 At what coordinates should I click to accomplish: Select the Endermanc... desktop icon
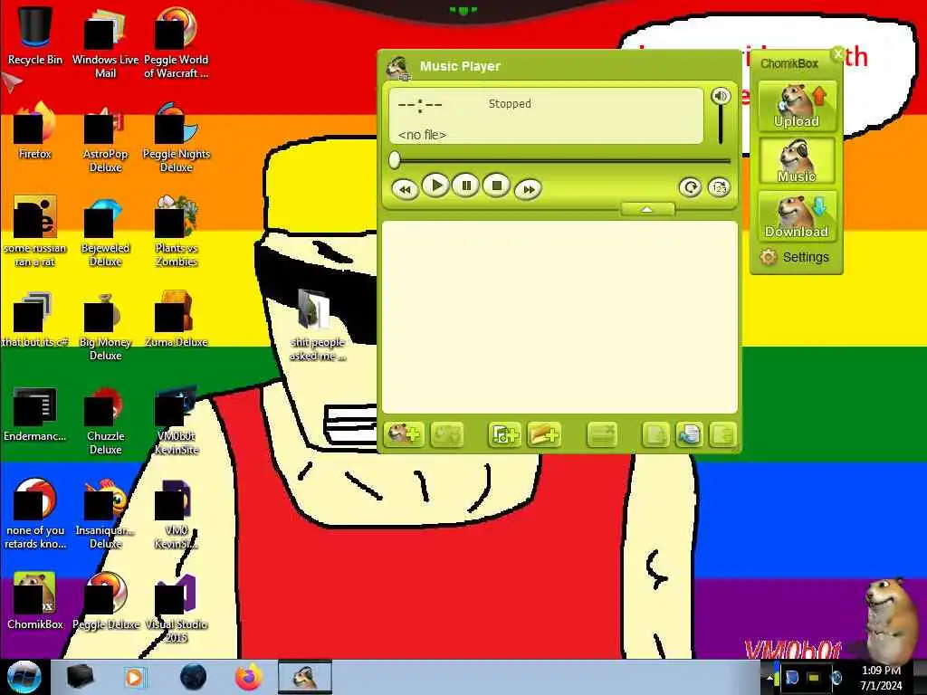point(35,414)
